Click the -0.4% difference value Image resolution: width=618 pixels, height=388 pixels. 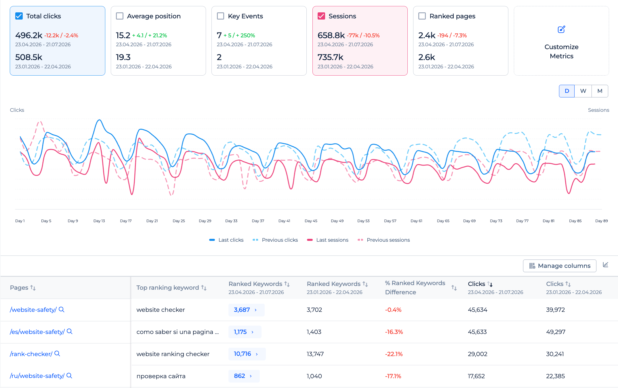pyautogui.click(x=393, y=310)
